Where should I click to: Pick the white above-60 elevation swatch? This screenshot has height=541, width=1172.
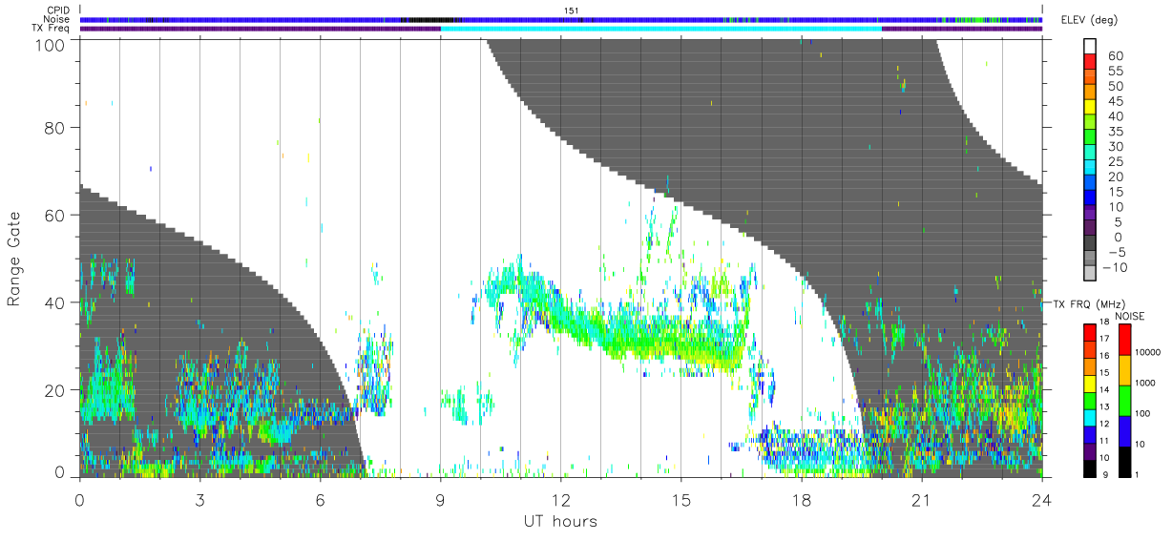[x=1091, y=47]
